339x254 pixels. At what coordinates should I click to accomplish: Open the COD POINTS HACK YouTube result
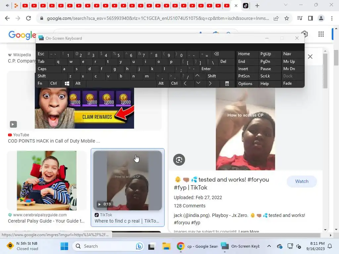(54, 141)
